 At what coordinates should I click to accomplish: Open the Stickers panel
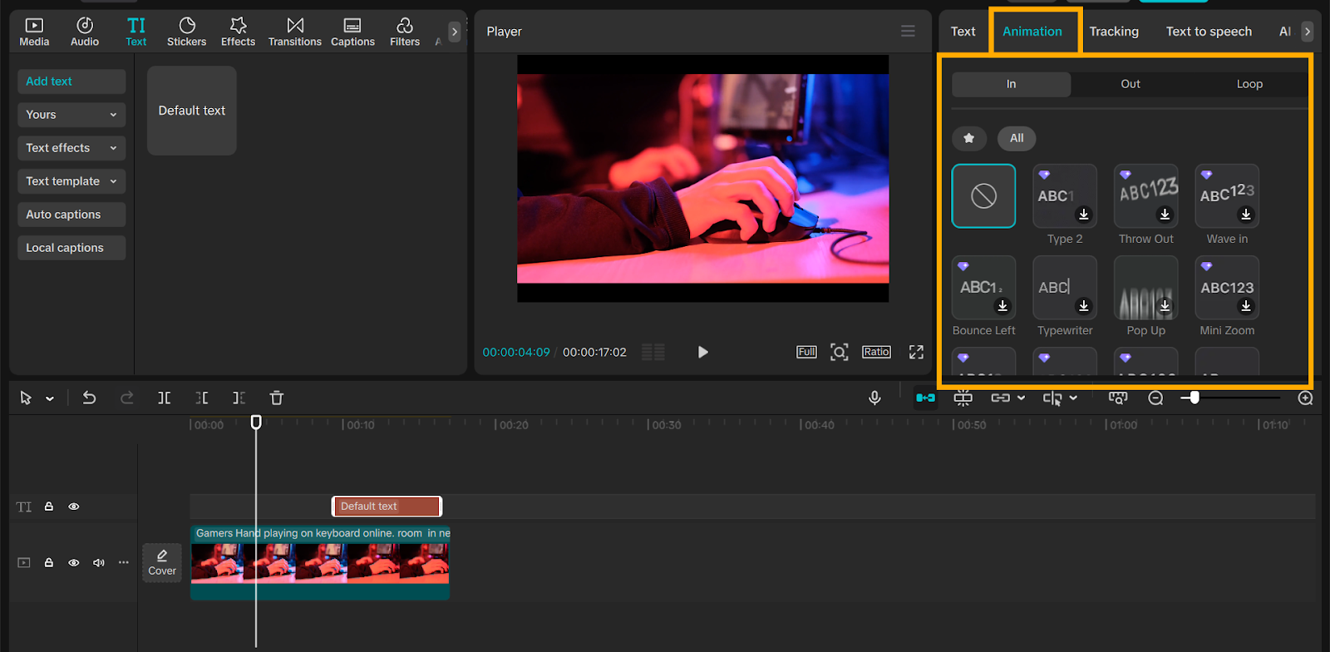pyautogui.click(x=186, y=32)
